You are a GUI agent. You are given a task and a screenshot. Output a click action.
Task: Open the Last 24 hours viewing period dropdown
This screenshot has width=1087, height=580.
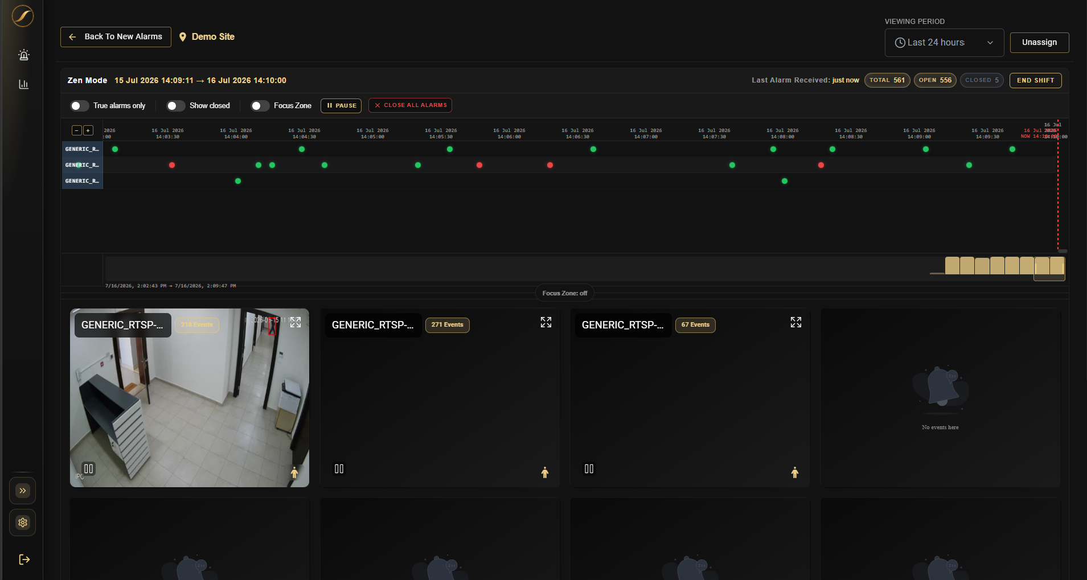(x=944, y=43)
